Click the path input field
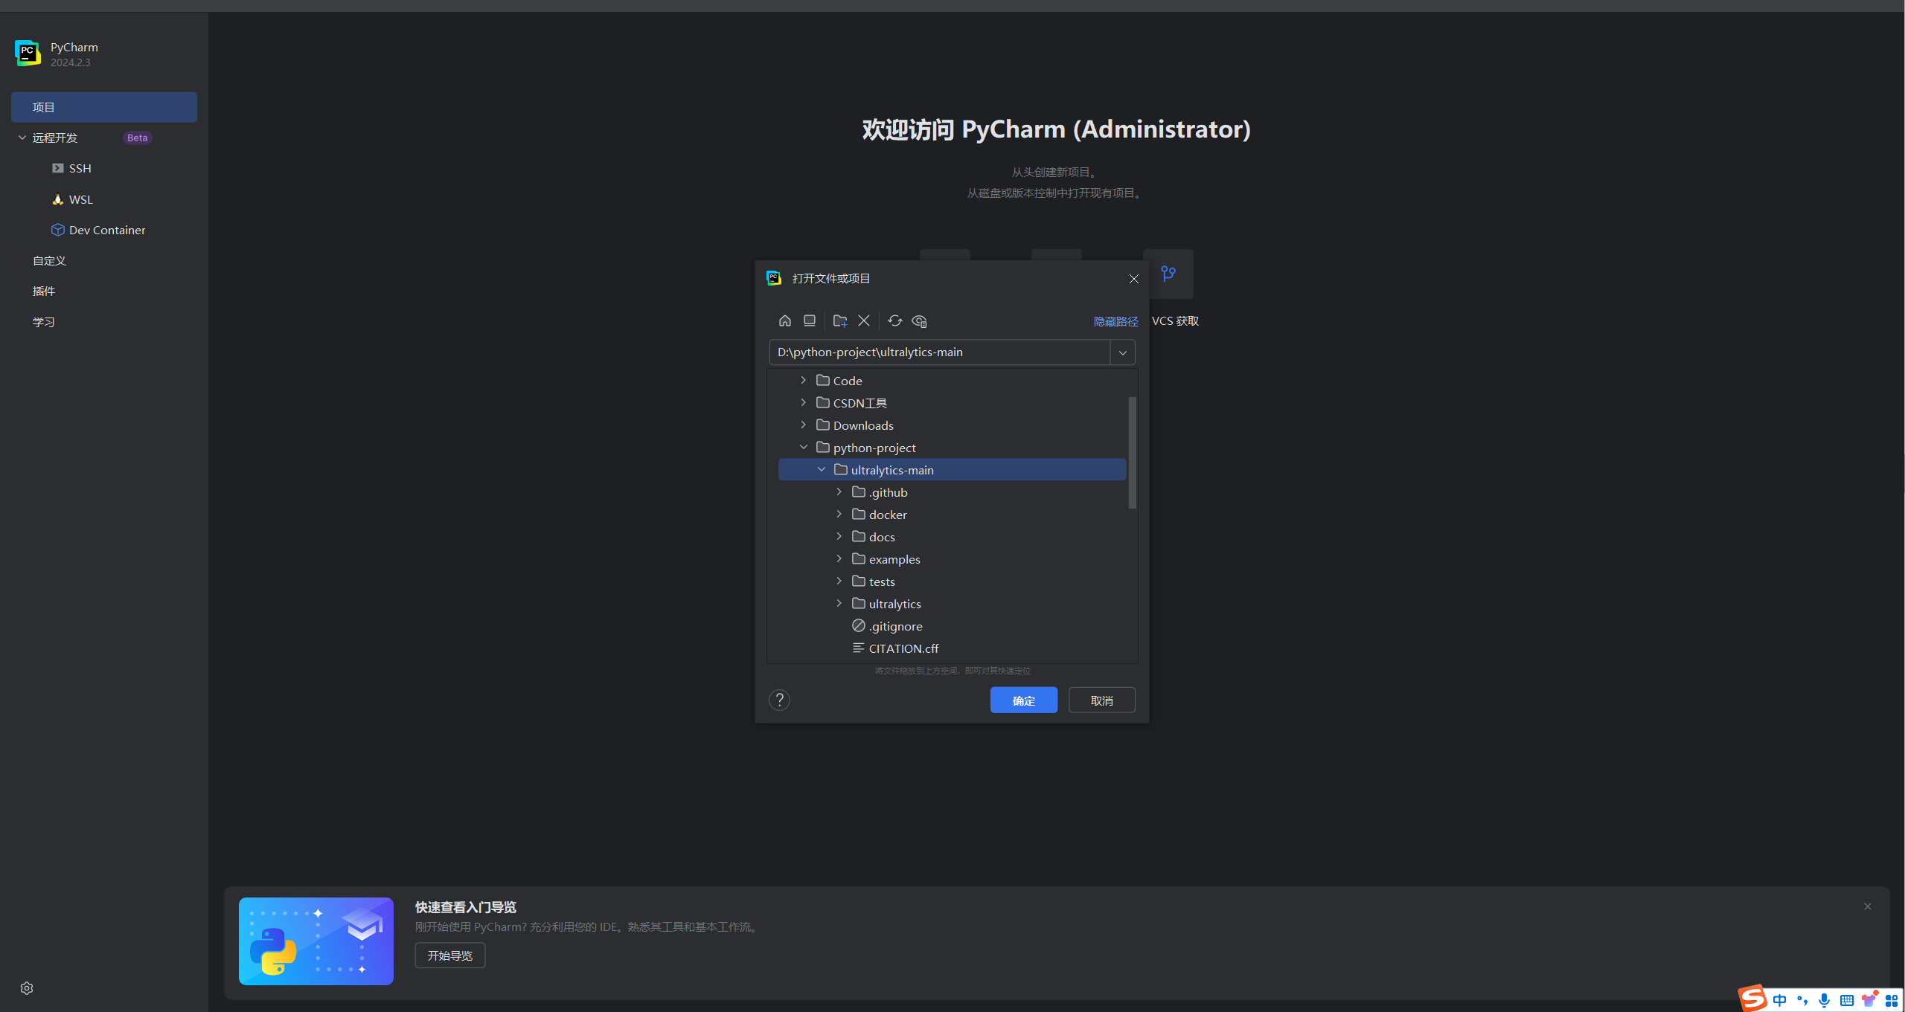The height and width of the screenshot is (1012, 1905). coord(938,352)
